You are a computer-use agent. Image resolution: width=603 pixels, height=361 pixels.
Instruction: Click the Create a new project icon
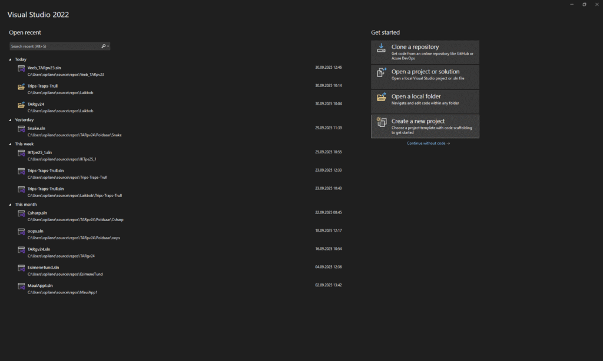(381, 122)
